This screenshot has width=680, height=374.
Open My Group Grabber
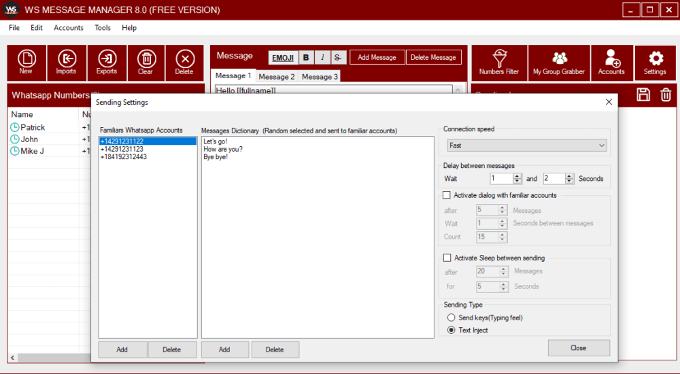coord(559,63)
